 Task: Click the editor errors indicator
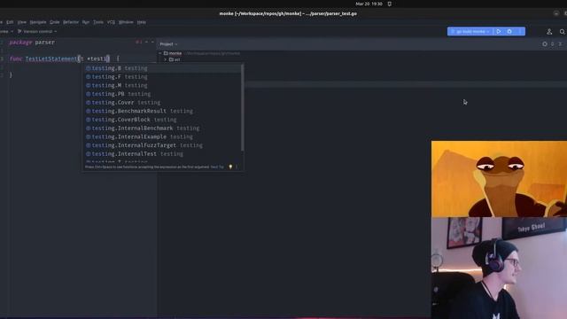tap(139, 43)
